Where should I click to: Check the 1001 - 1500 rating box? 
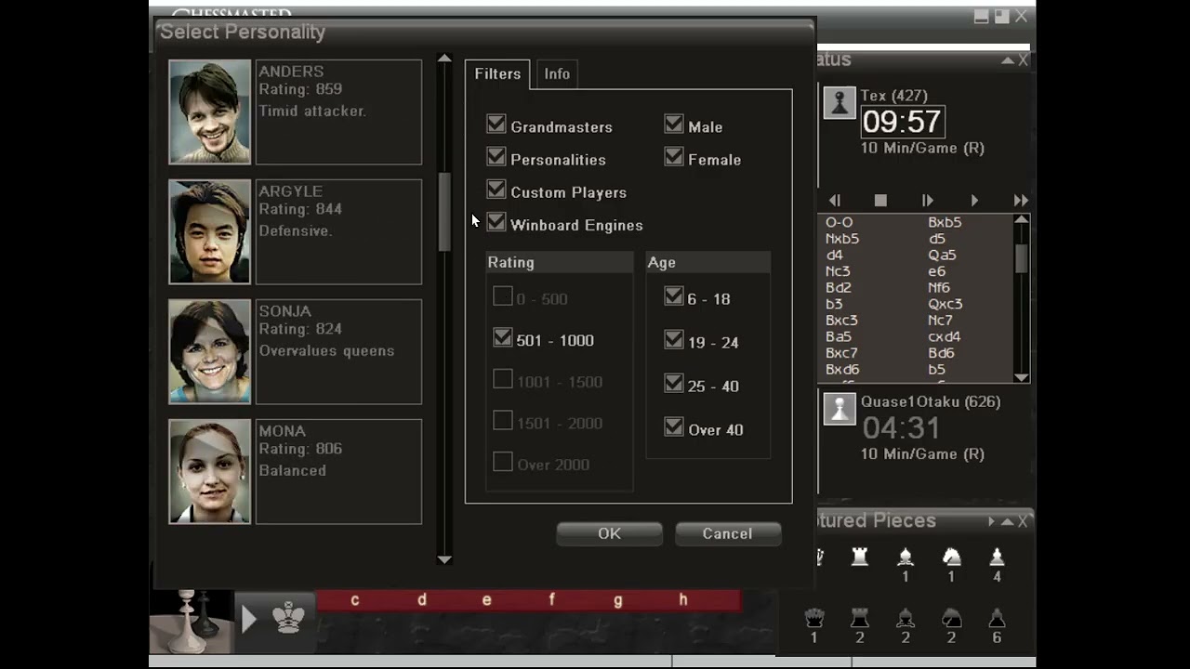(x=503, y=379)
